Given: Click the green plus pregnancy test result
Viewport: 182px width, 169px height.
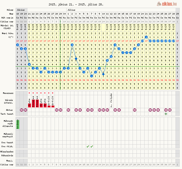Looking at the screenshot, I should (166, 114).
